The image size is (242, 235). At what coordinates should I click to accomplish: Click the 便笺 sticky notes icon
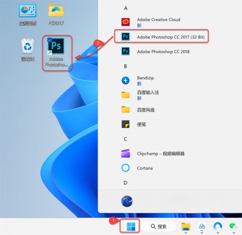125,124
